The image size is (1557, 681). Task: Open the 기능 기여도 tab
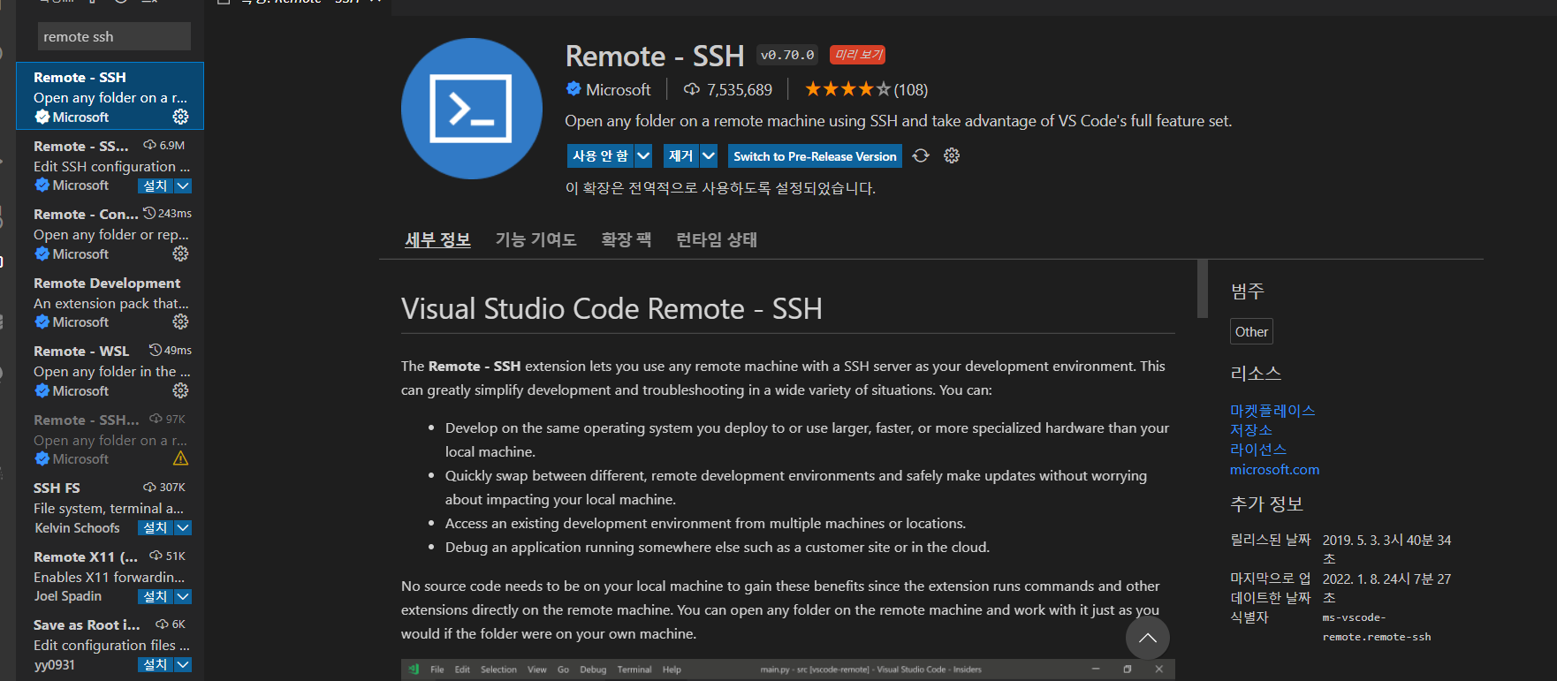tap(535, 239)
